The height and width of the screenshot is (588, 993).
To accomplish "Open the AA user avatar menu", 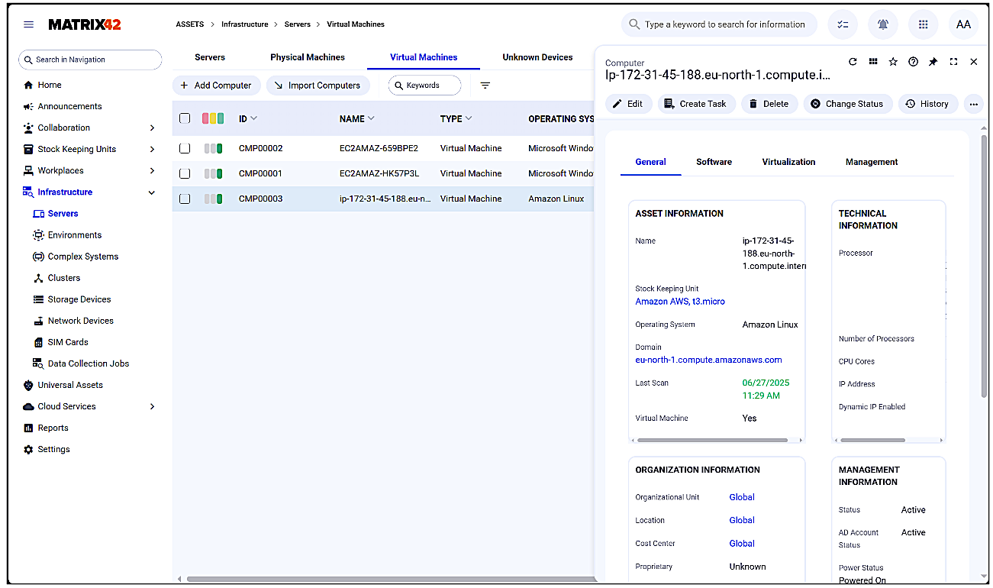I will click(x=963, y=24).
